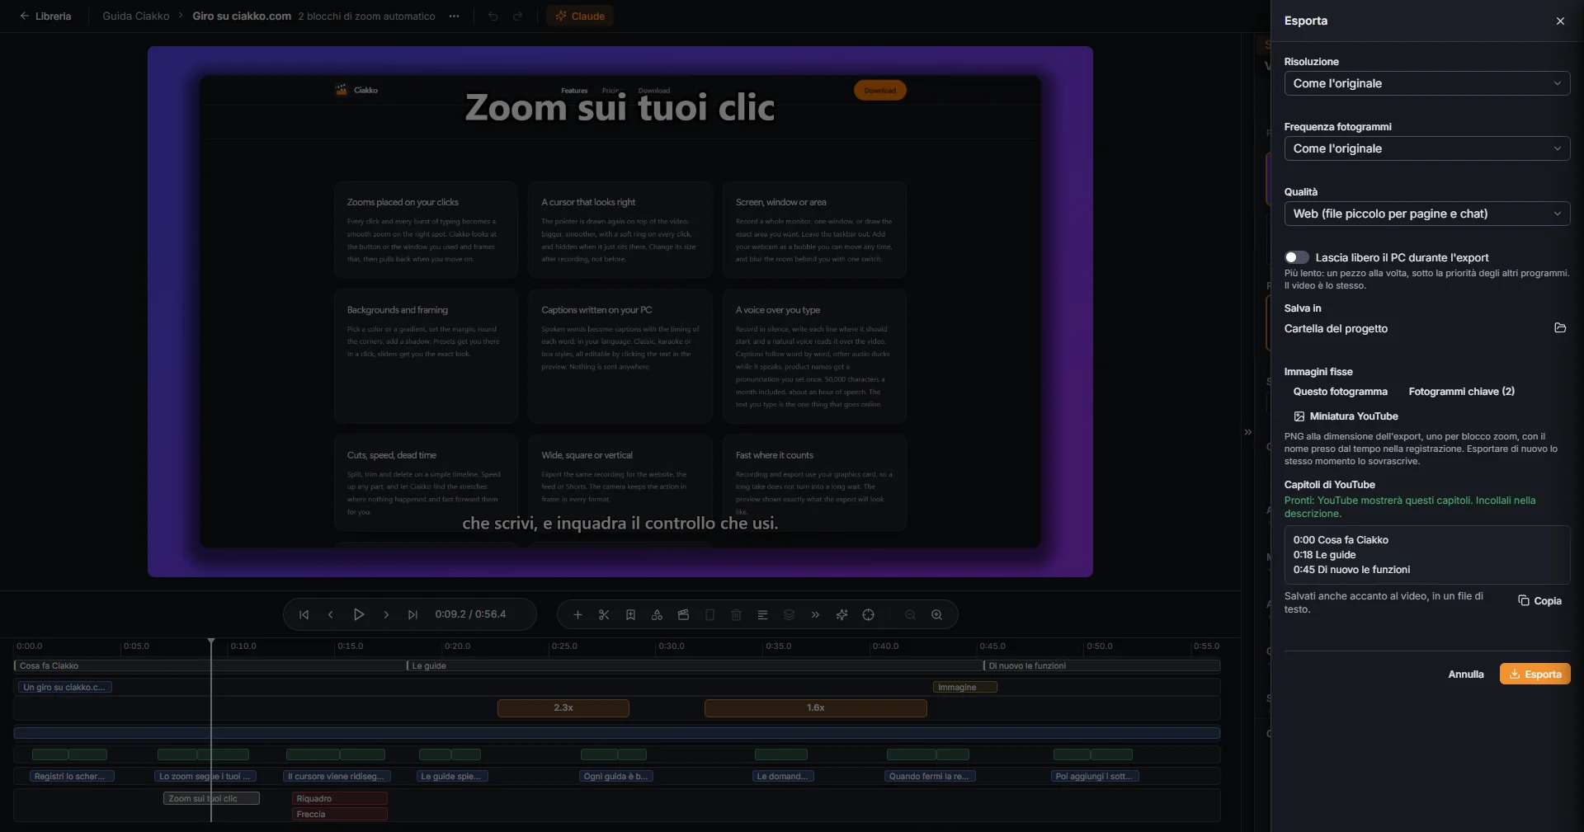
Task: Click the double chevron speed icon
Action: click(815, 614)
